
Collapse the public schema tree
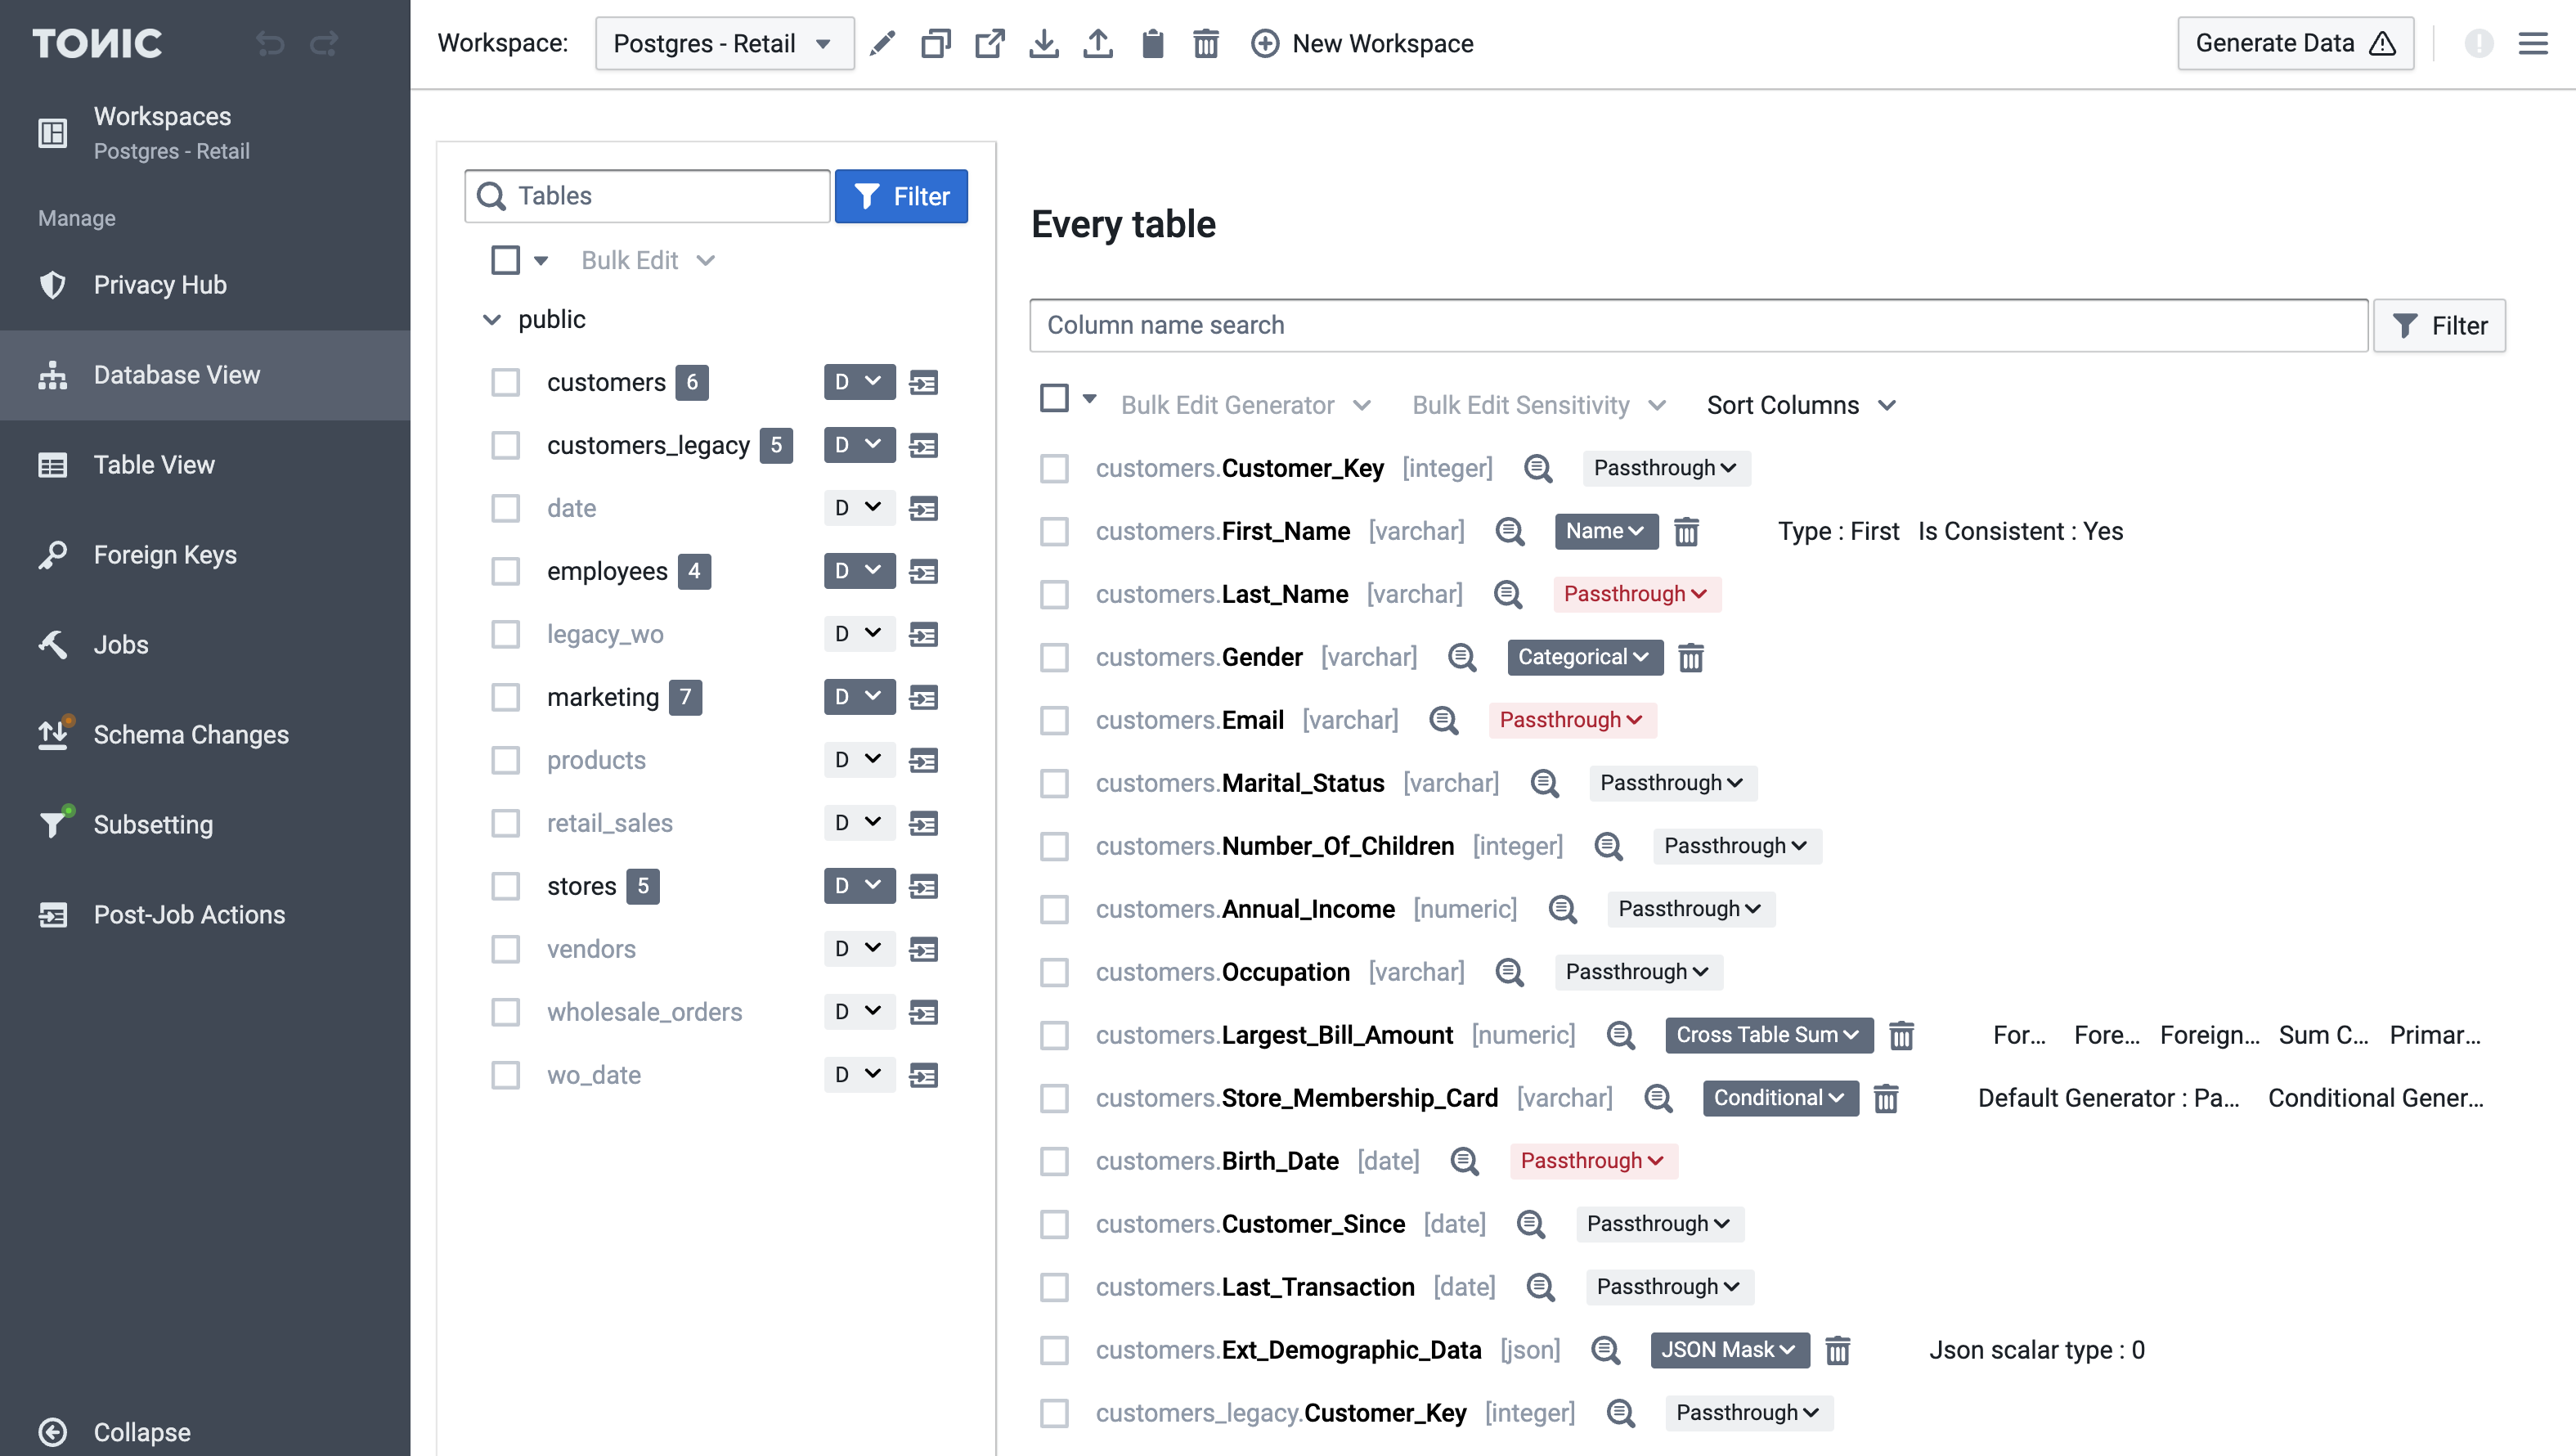pyautogui.click(x=492, y=319)
